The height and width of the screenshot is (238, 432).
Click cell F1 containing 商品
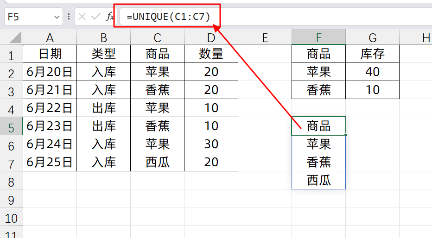tap(318, 54)
